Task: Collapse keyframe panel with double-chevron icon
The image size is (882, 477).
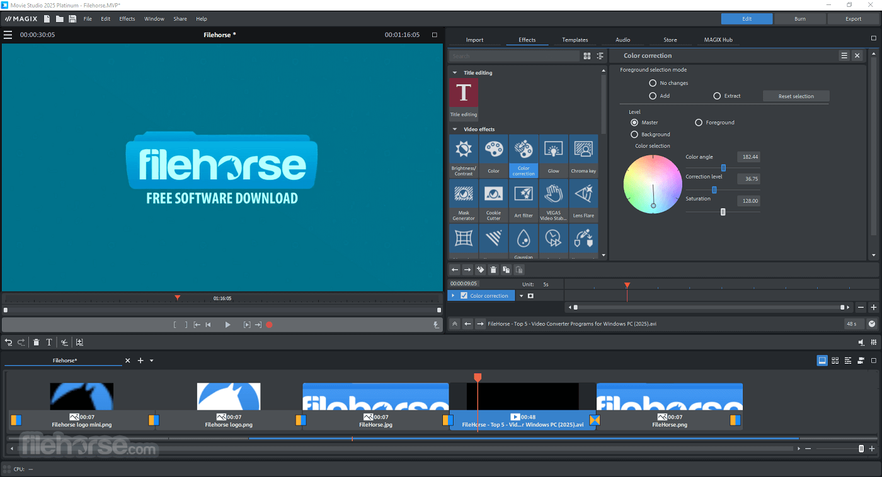Action: pos(454,324)
